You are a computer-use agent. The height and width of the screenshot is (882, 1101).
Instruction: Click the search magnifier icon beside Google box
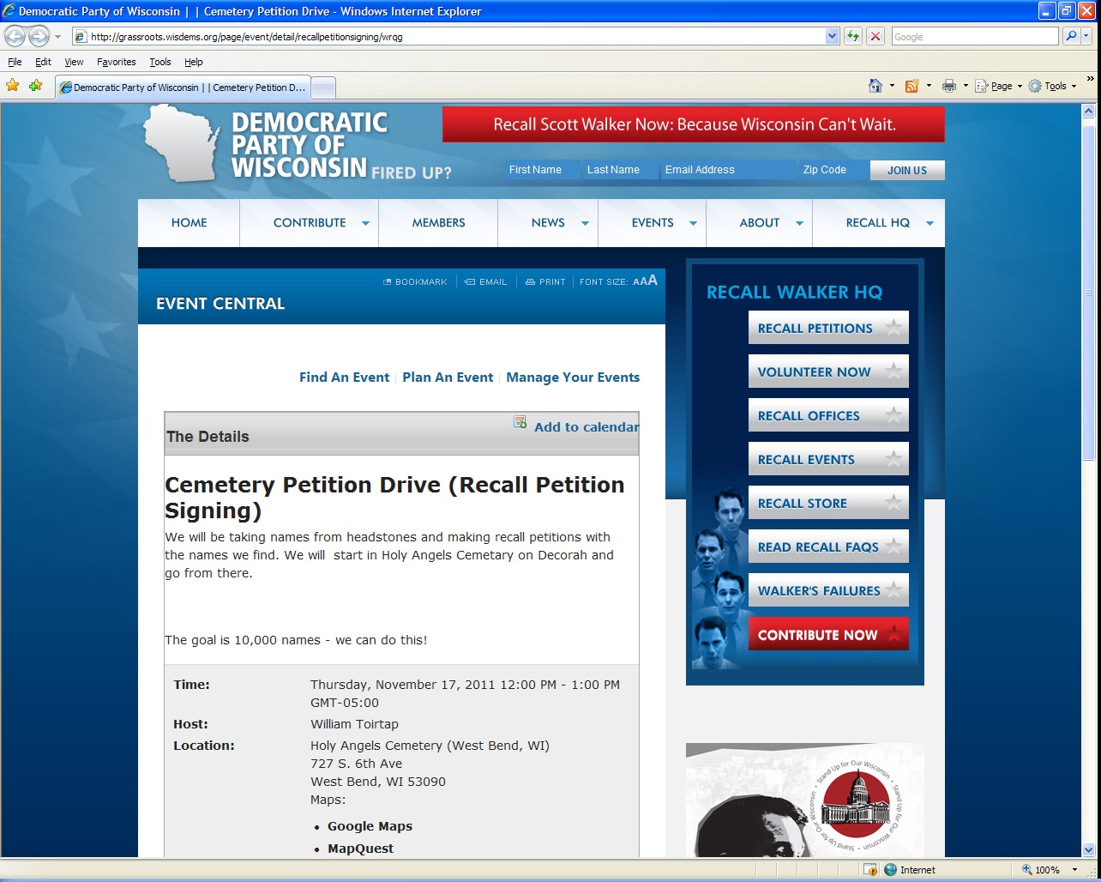[x=1070, y=37]
